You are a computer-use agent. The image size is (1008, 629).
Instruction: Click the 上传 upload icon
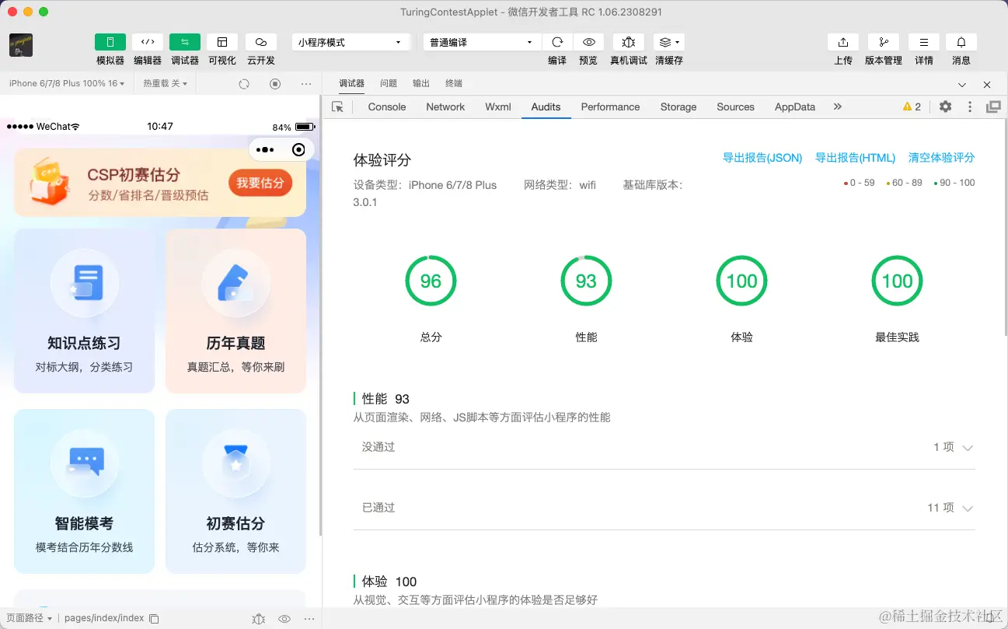[x=843, y=42]
